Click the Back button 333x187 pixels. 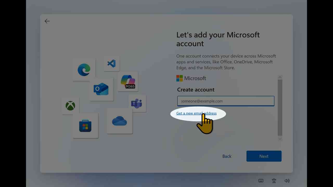(x=227, y=156)
